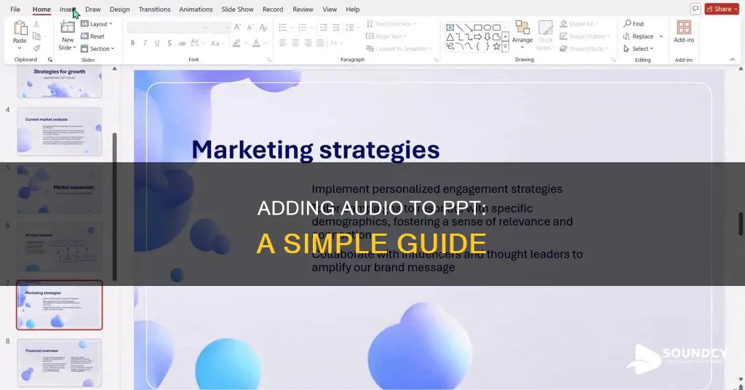Switch to the Animations tab
The width and height of the screenshot is (745, 390).
(196, 9)
